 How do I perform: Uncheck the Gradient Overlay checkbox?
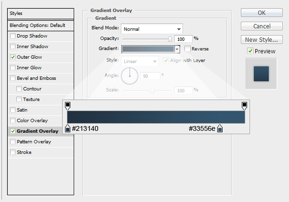tap(13, 131)
